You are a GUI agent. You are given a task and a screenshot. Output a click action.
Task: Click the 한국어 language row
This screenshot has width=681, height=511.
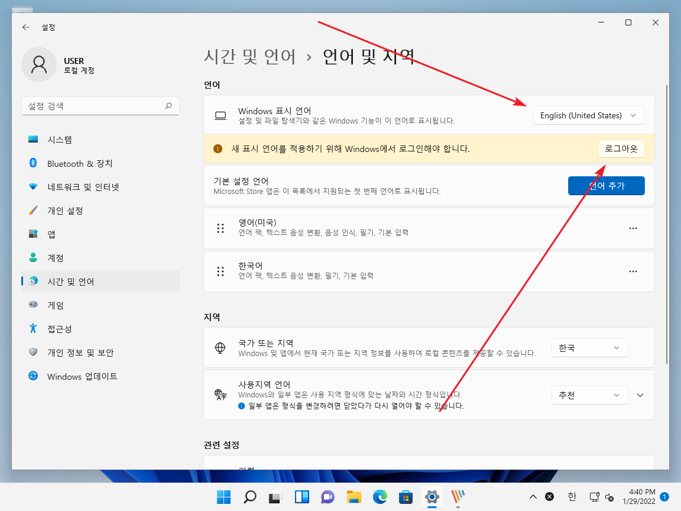pos(429,271)
